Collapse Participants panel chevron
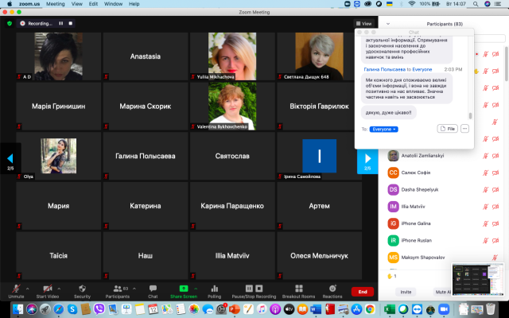 [x=388, y=24]
